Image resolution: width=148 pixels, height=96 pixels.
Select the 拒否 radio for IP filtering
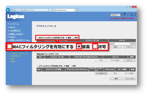64,66
